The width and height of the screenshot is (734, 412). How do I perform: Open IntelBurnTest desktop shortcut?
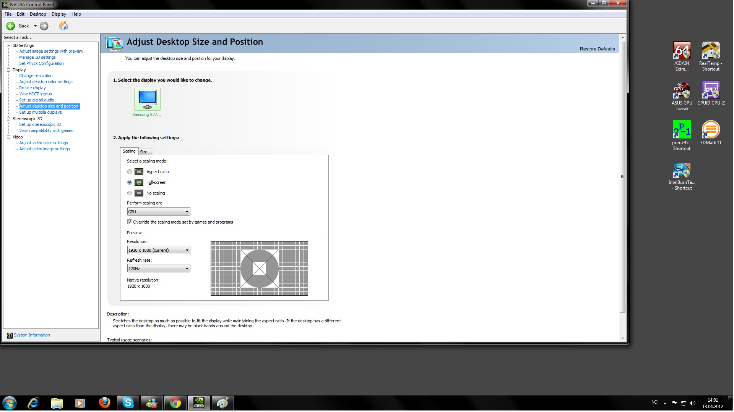tap(682, 177)
